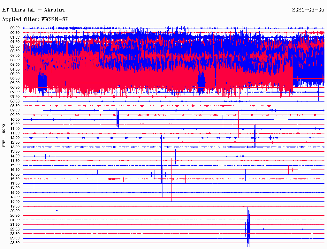Click the 18:00 time label
This screenshot has height=249, width=327.
[x=15, y=192]
